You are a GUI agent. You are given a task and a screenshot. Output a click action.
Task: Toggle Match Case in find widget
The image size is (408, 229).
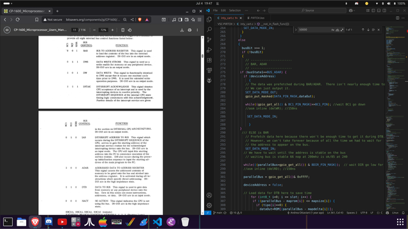click(x=333, y=30)
